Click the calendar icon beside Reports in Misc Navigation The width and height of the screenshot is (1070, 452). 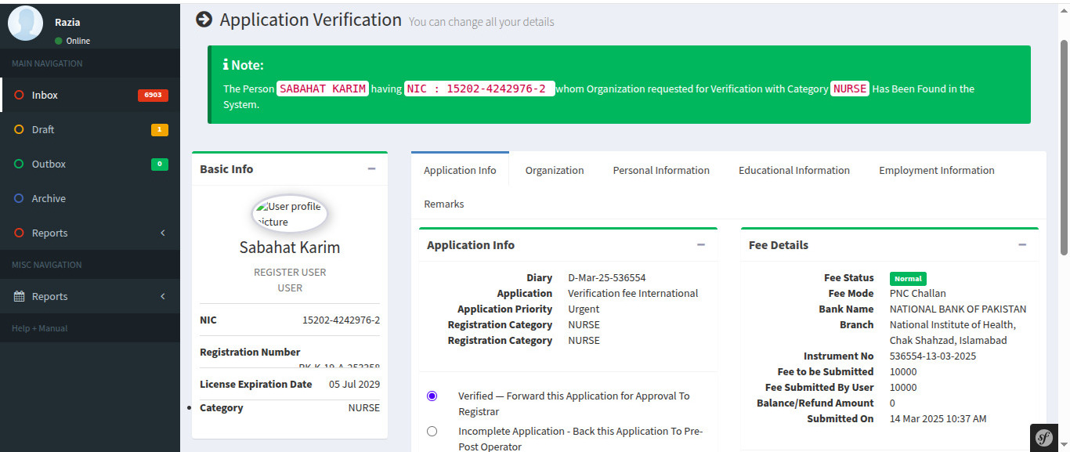coord(20,296)
